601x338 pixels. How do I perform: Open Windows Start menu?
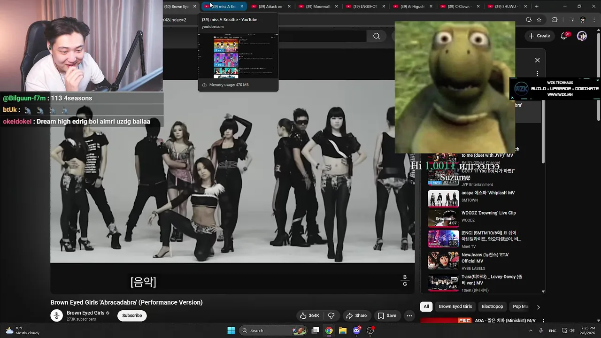pos(231,330)
